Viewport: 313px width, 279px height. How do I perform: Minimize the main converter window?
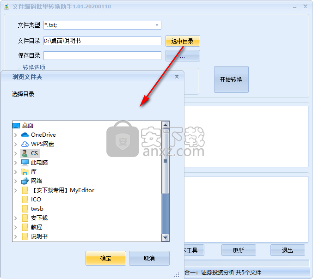coord(295,7)
